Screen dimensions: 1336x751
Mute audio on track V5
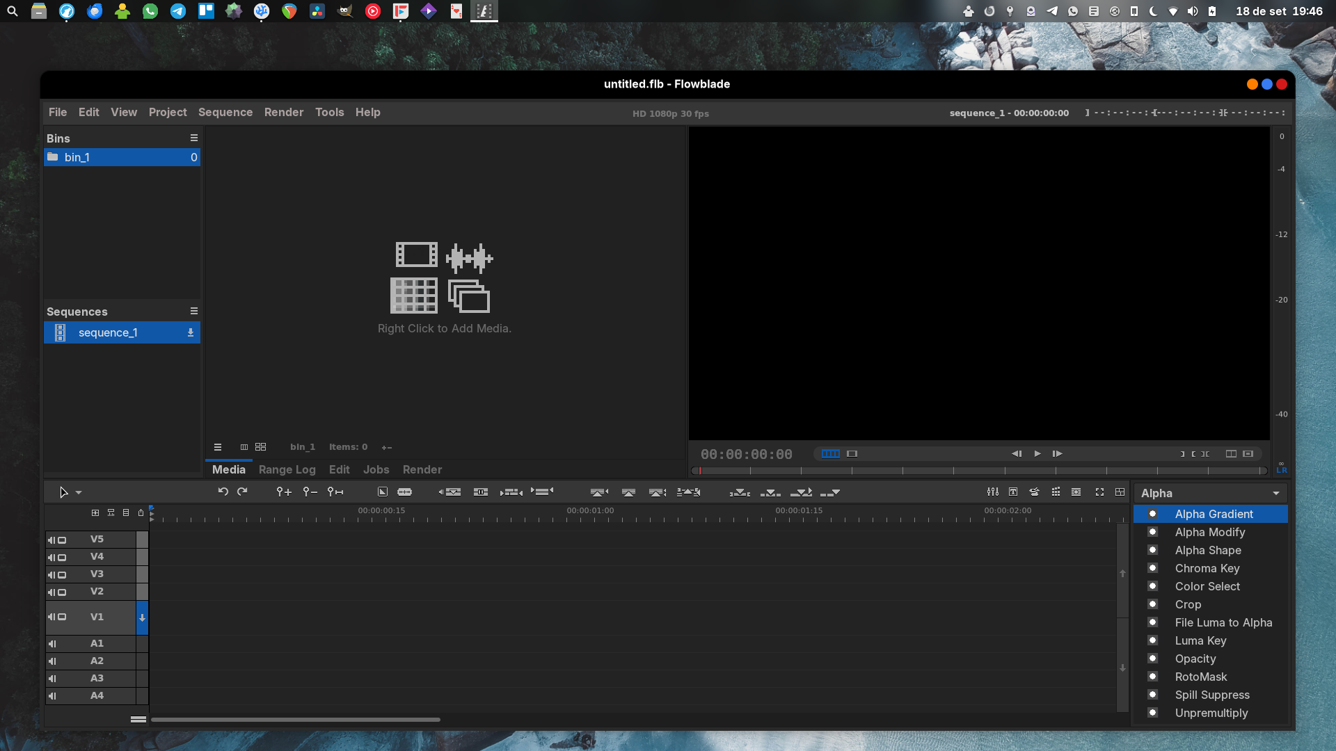coord(51,540)
